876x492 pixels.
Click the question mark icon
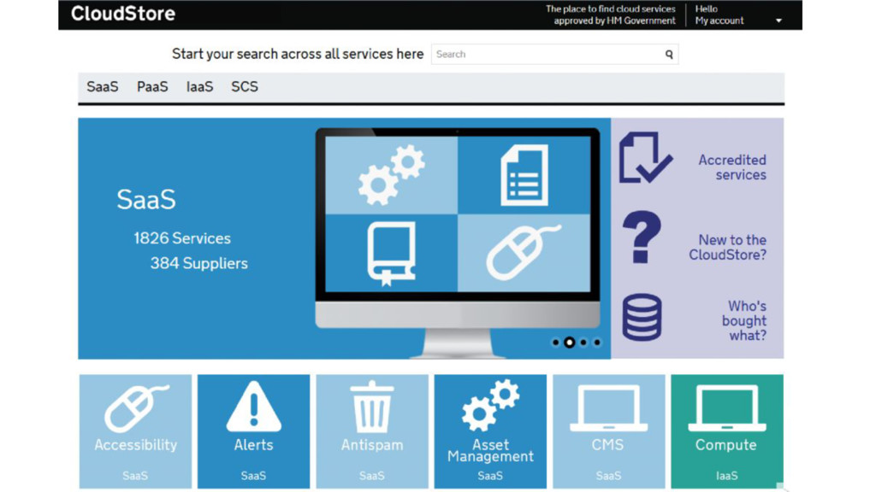tap(642, 237)
